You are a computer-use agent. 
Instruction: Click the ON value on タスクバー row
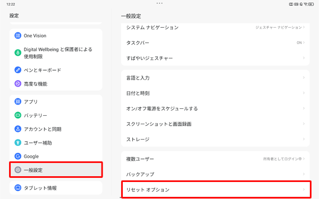pos(299,42)
